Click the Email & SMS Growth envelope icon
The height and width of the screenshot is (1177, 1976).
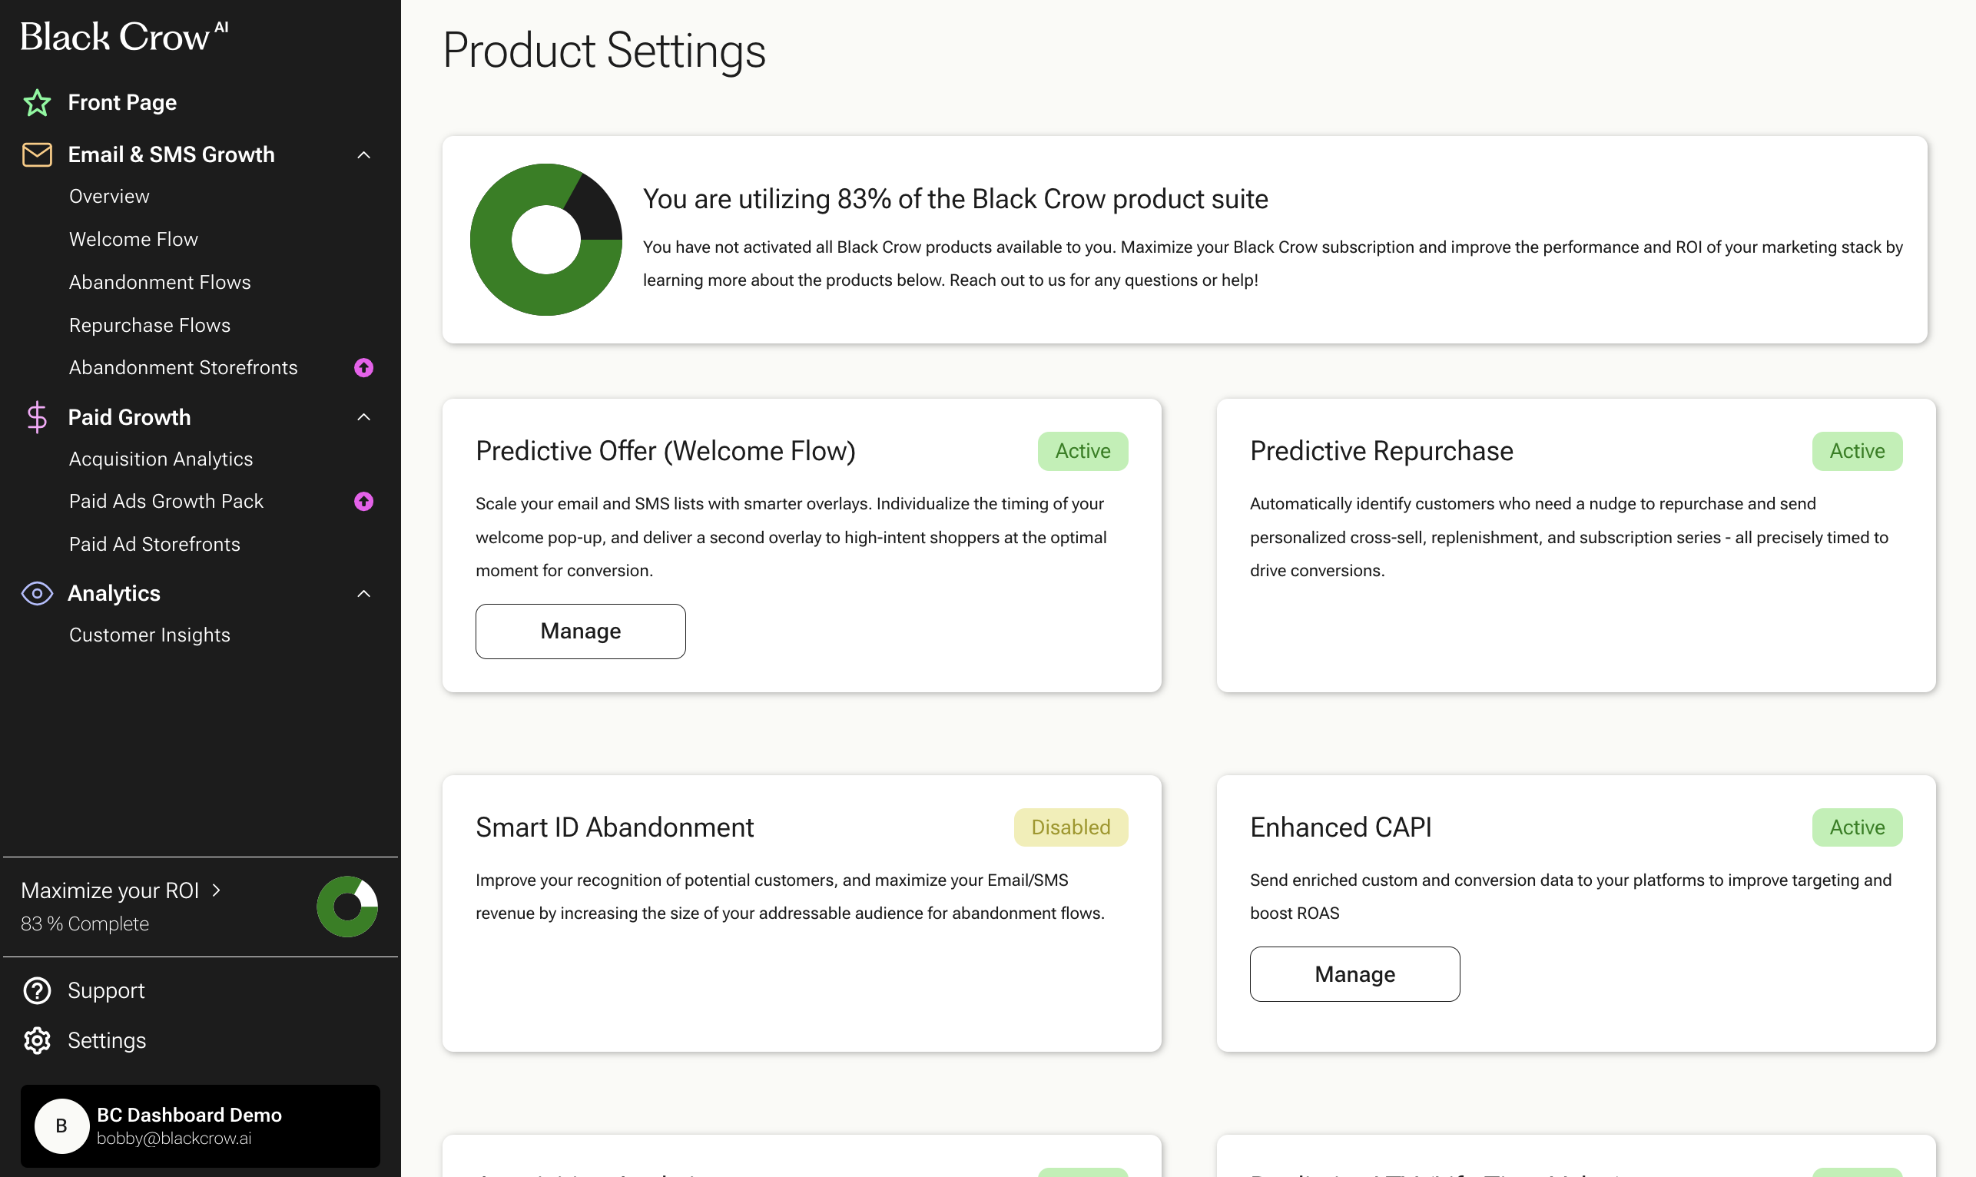tap(36, 154)
